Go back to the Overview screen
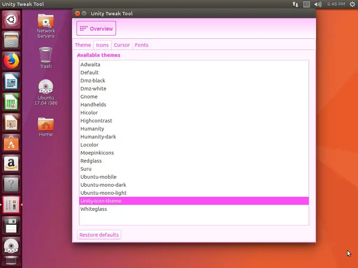This screenshot has height=268, width=358. pyautogui.click(x=96, y=29)
